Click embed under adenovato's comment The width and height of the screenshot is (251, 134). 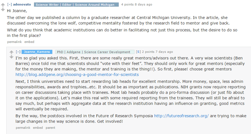pyautogui.click(x=29, y=42)
